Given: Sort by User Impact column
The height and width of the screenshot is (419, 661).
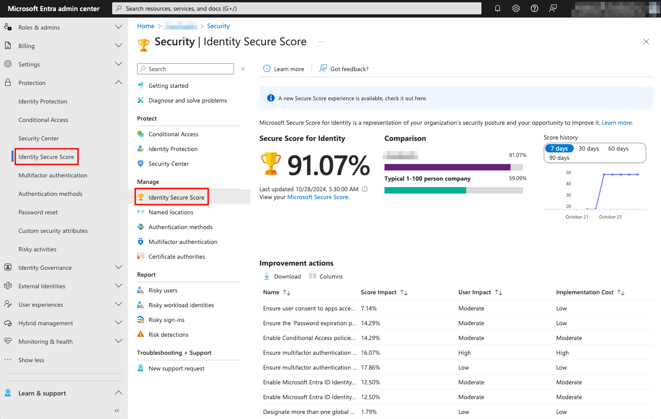Looking at the screenshot, I should [499, 292].
